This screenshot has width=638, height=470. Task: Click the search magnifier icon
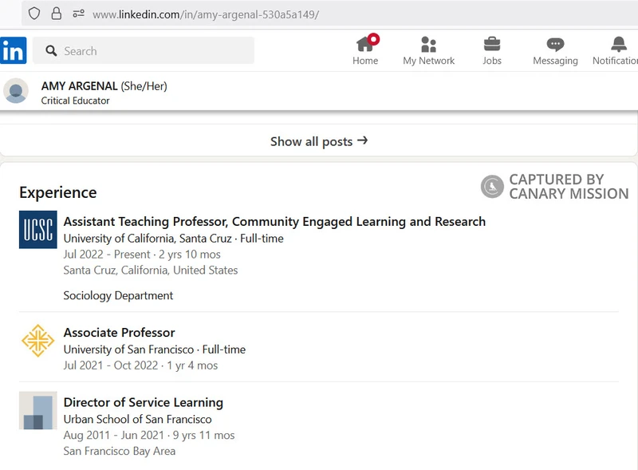coord(51,51)
